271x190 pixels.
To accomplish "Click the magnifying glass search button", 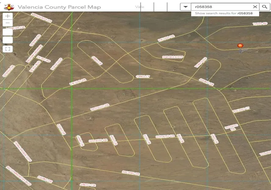I will [265, 7].
